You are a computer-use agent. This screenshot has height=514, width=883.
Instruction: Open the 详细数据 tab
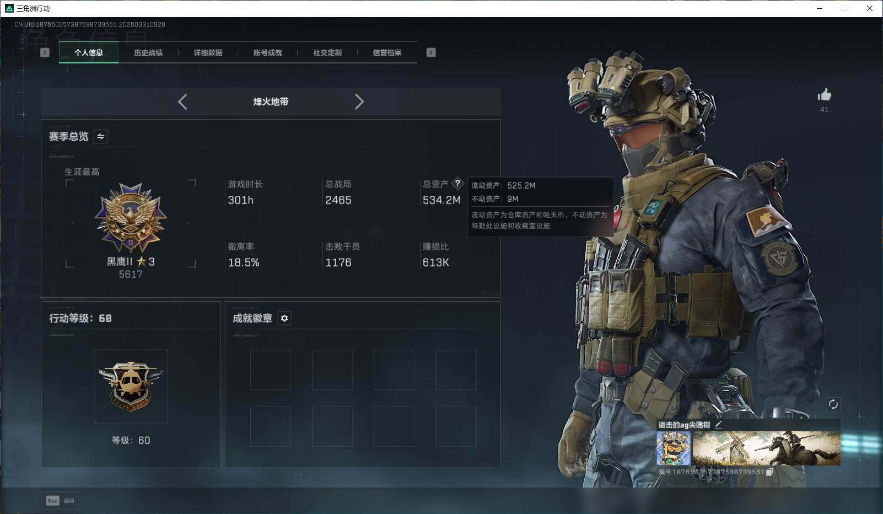pos(208,52)
